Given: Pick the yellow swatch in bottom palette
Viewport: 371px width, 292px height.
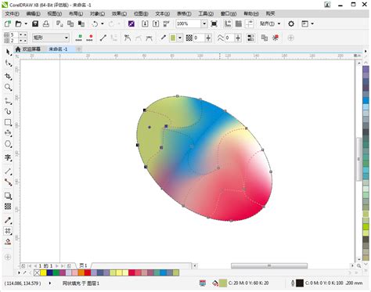Looking at the screenshot, I should (x=43, y=272).
